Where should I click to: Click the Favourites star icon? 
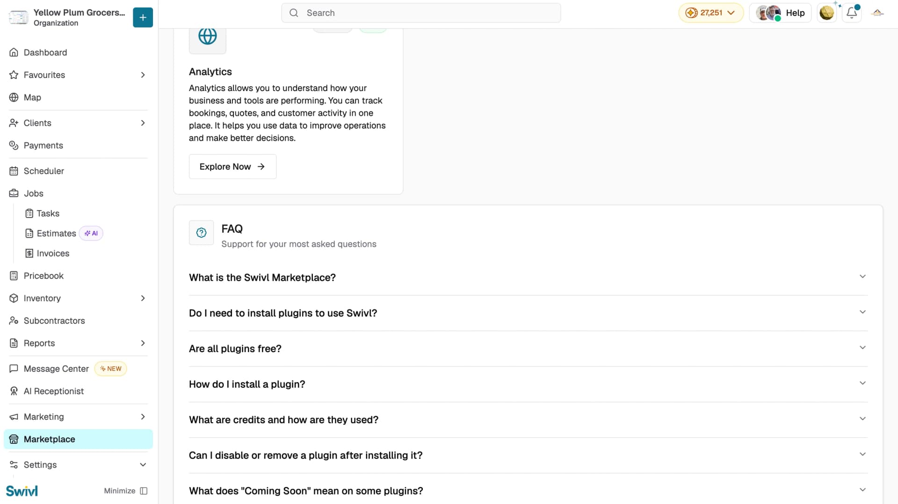click(x=14, y=75)
